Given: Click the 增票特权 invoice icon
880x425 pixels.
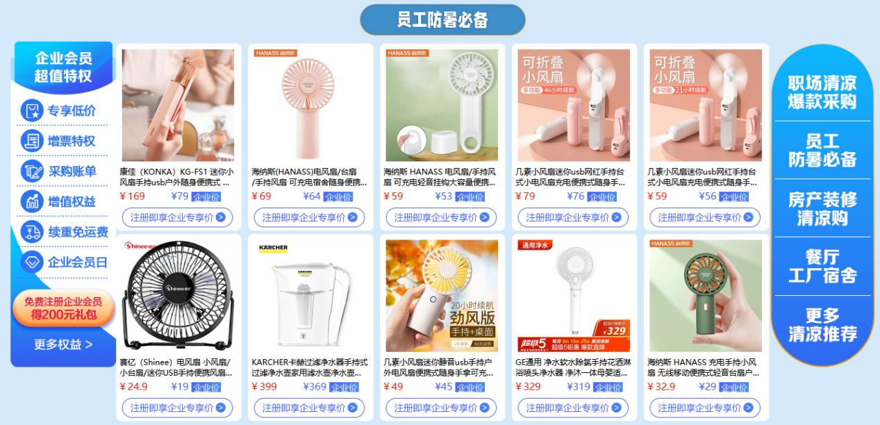Looking at the screenshot, I should point(31,141).
